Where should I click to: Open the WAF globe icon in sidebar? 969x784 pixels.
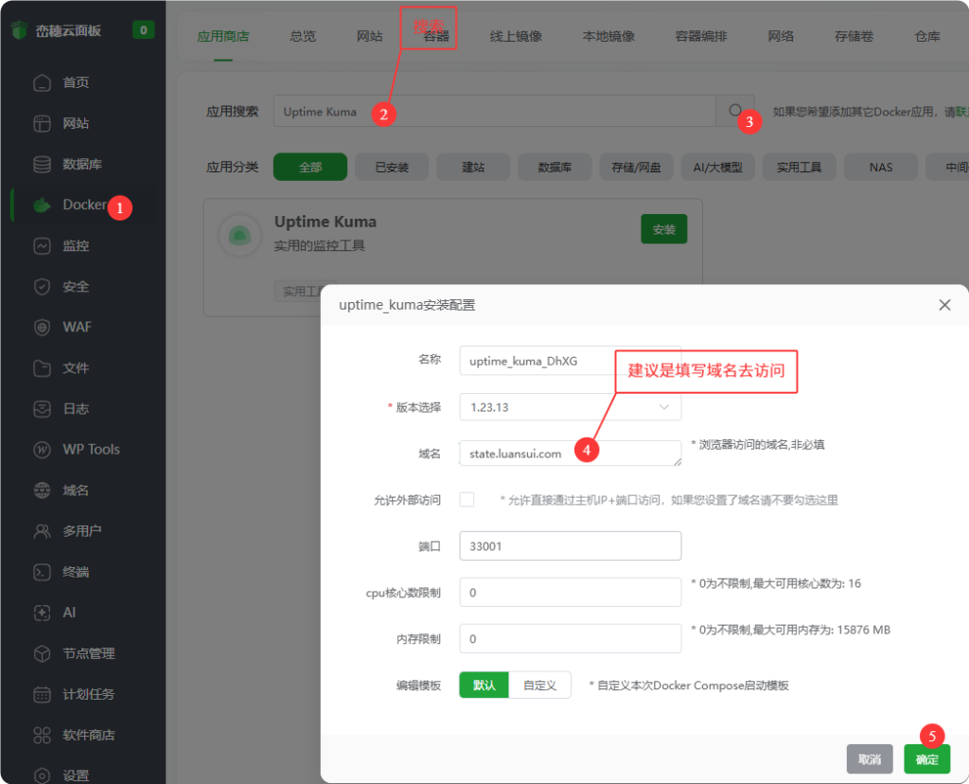tap(42, 328)
